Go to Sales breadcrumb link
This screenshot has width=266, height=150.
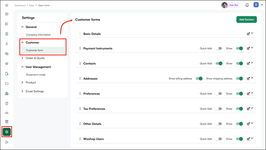click(31, 6)
